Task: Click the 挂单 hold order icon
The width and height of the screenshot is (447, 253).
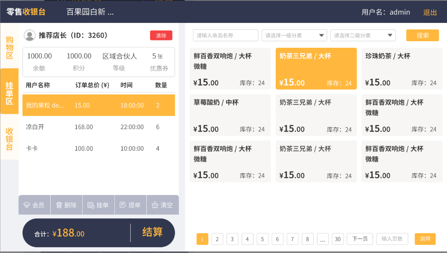Action: 91,205
